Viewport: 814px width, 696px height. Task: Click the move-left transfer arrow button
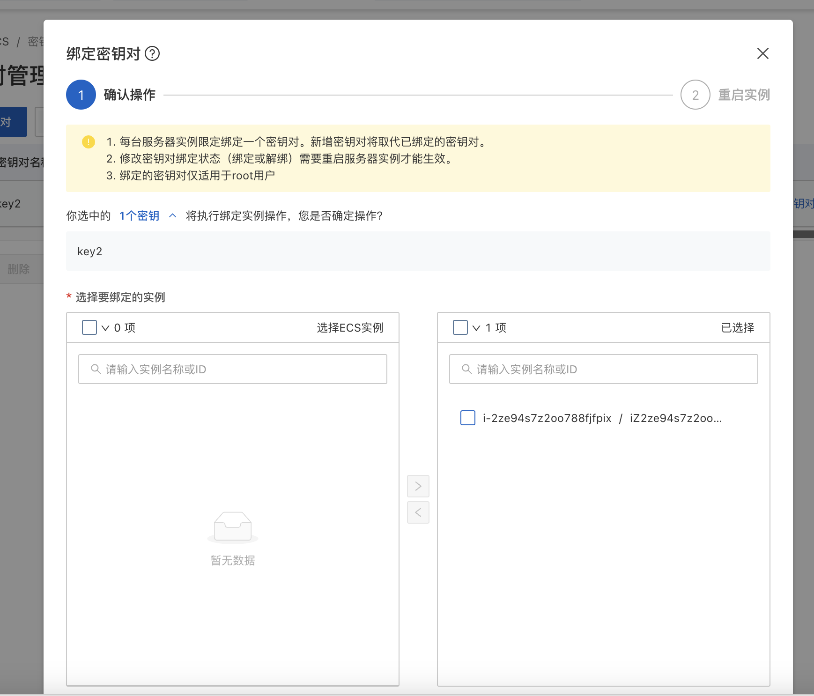click(x=418, y=512)
